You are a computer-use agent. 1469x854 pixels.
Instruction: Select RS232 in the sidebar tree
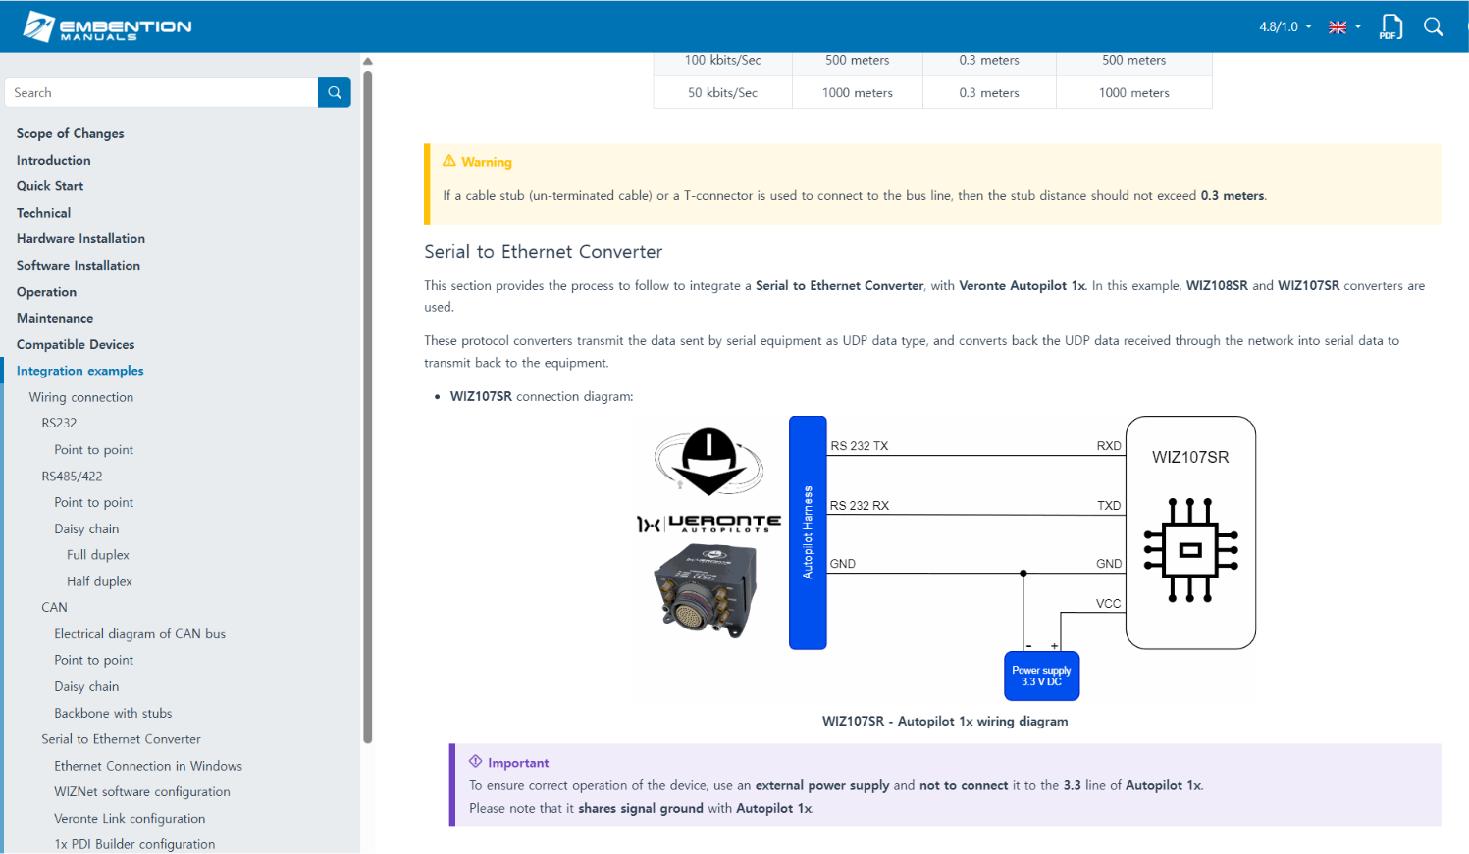59,423
